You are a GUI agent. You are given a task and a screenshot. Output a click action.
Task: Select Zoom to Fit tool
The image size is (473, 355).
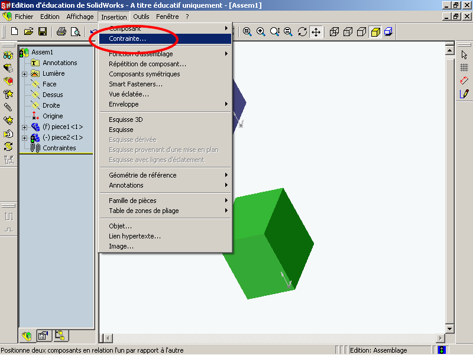coord(247,31)
